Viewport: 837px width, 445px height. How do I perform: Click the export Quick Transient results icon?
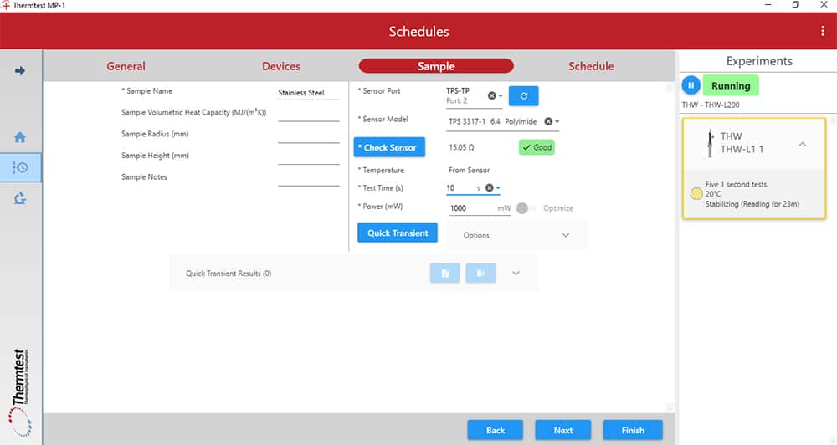tap(480, 274)
